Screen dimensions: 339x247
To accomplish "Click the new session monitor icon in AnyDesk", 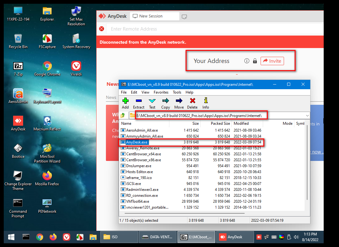I will (184, 17).
